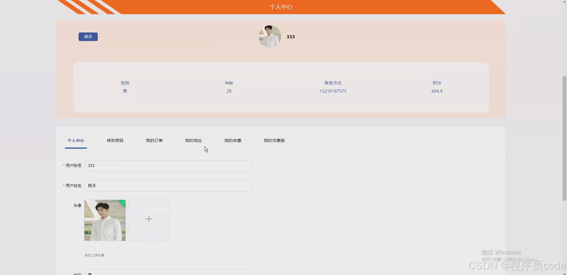Click the plus icon to upload avatar
567x275 pixels.
(x=149, y=219)
